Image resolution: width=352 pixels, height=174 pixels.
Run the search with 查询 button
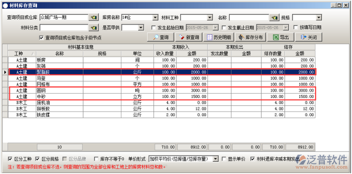point(161,37)
